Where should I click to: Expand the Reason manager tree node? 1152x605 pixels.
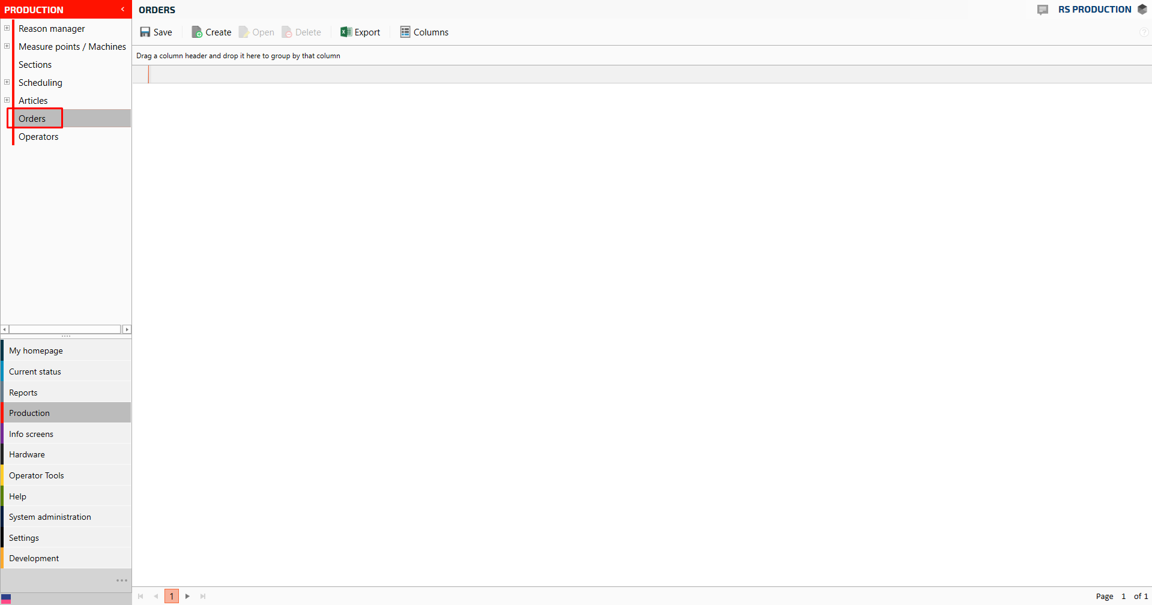click(x=7, y=28)
